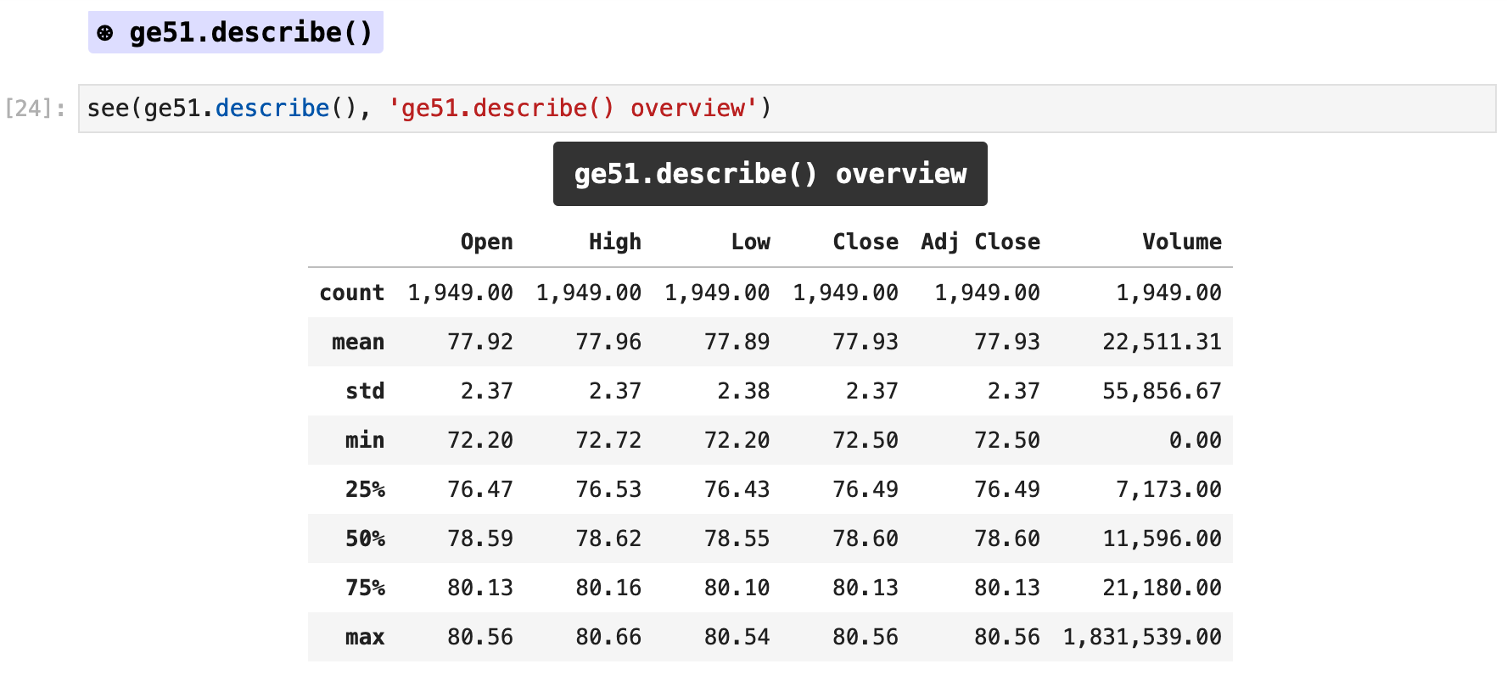Select the 25% row label

coord(365,489)
